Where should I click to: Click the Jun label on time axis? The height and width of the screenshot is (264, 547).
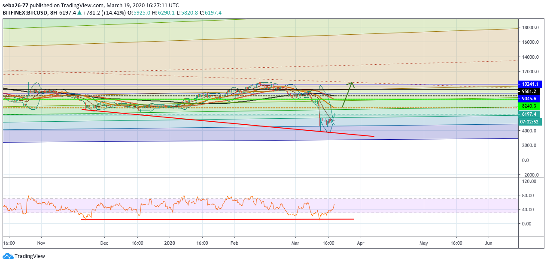click(489, 243)
